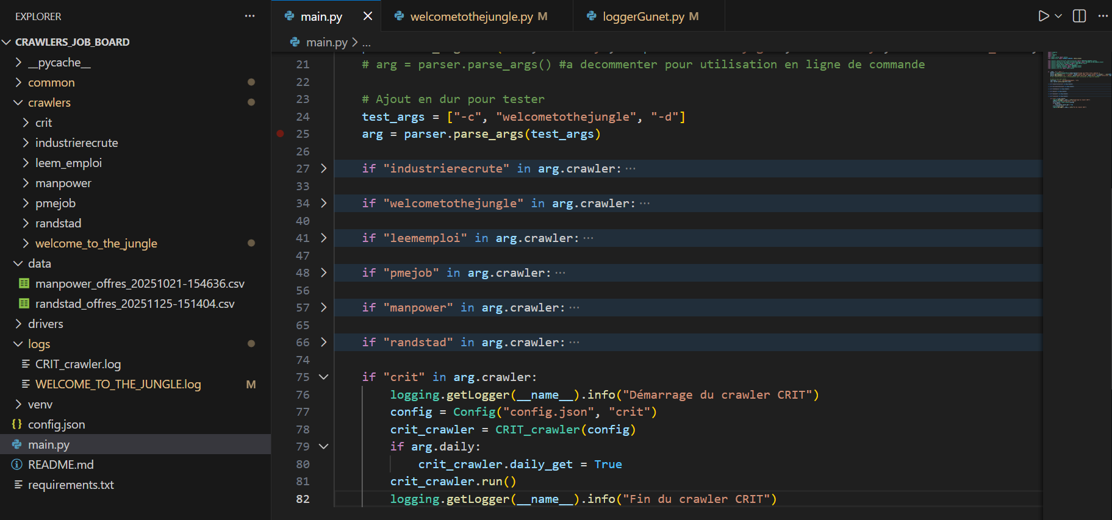Unfold the leememploi if block on line 41
Viewport: 1112px width, 520px height.
[x=324, y=238]
